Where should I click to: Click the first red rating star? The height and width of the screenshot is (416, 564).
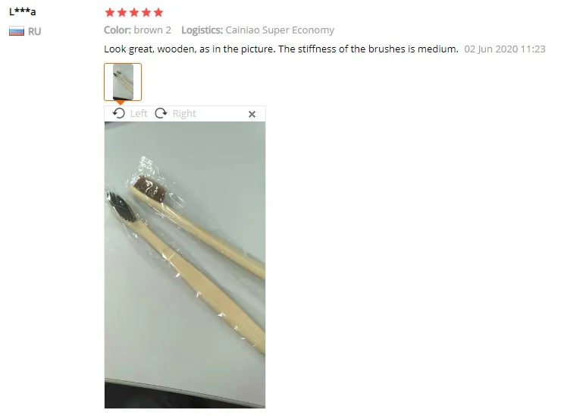[x=110, y=13]
